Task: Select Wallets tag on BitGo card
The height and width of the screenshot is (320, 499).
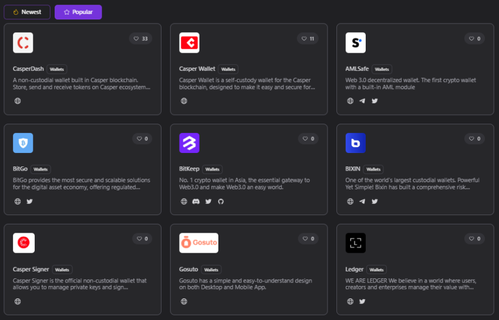Action: [41, 169]
